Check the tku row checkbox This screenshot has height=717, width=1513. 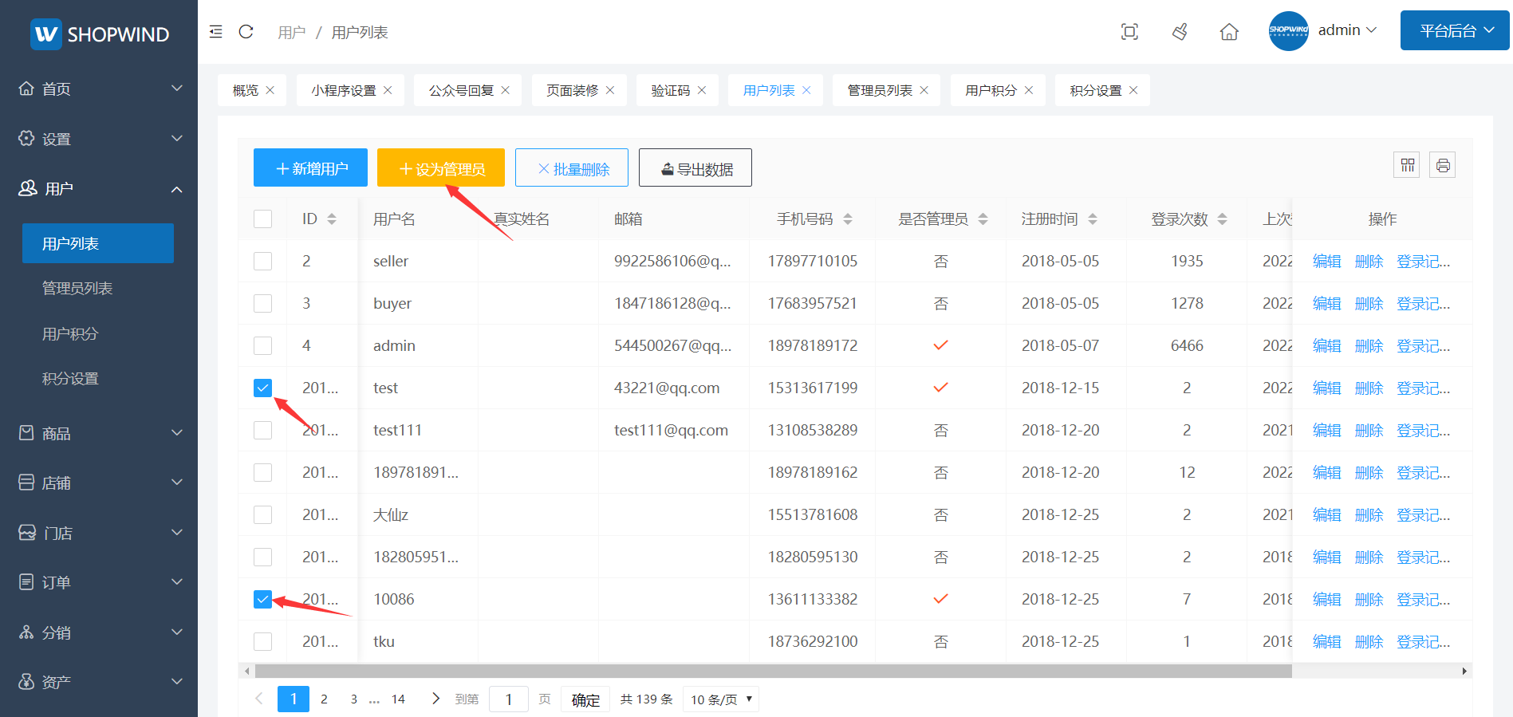[262, 641]
